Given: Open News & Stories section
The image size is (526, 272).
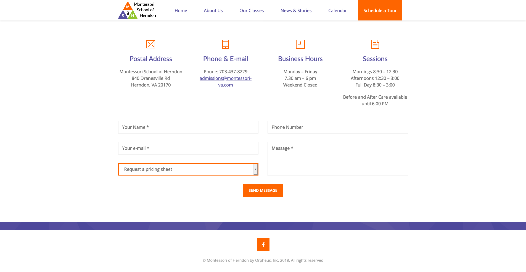Looking at the screenshot, I should 296,11.
